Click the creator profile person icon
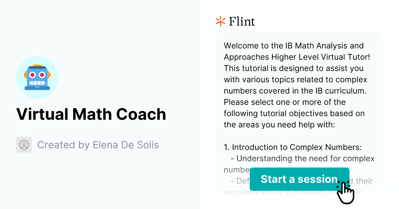This screenshot has height=209, width=399. [24, 145]
